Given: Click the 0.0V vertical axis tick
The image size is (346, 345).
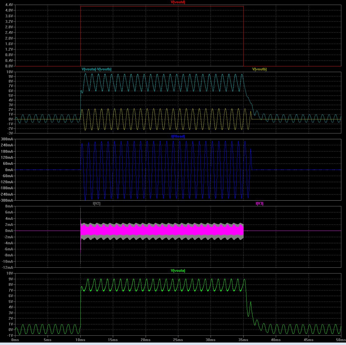Looking at the screenshot, I should 9,66.
